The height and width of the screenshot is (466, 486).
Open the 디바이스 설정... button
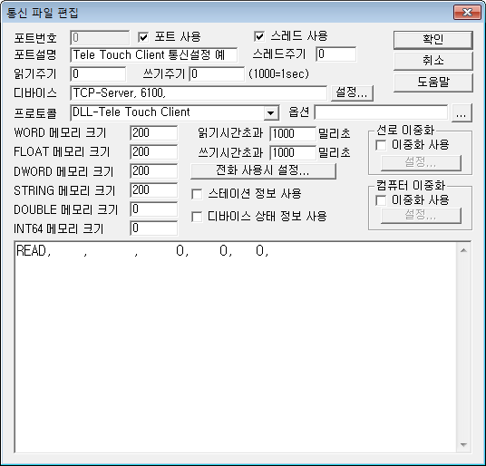tap(352, 93)
